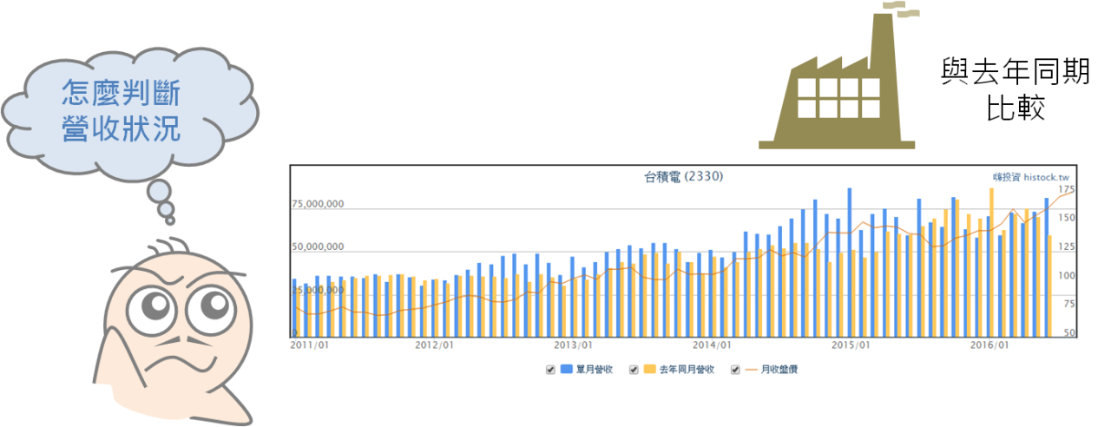1111x427 pixels.
Task: Uncheck the 單月營收 checkbox
Action: tap(550, 370)
